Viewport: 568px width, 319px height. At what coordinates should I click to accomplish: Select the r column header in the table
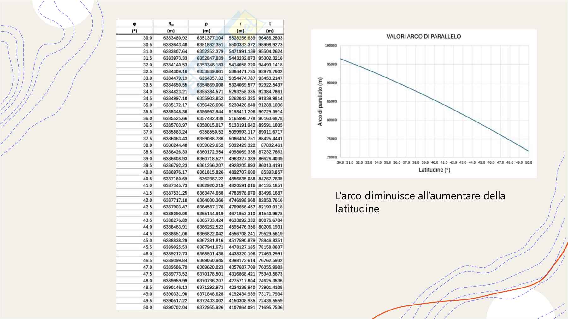point(240,24)
